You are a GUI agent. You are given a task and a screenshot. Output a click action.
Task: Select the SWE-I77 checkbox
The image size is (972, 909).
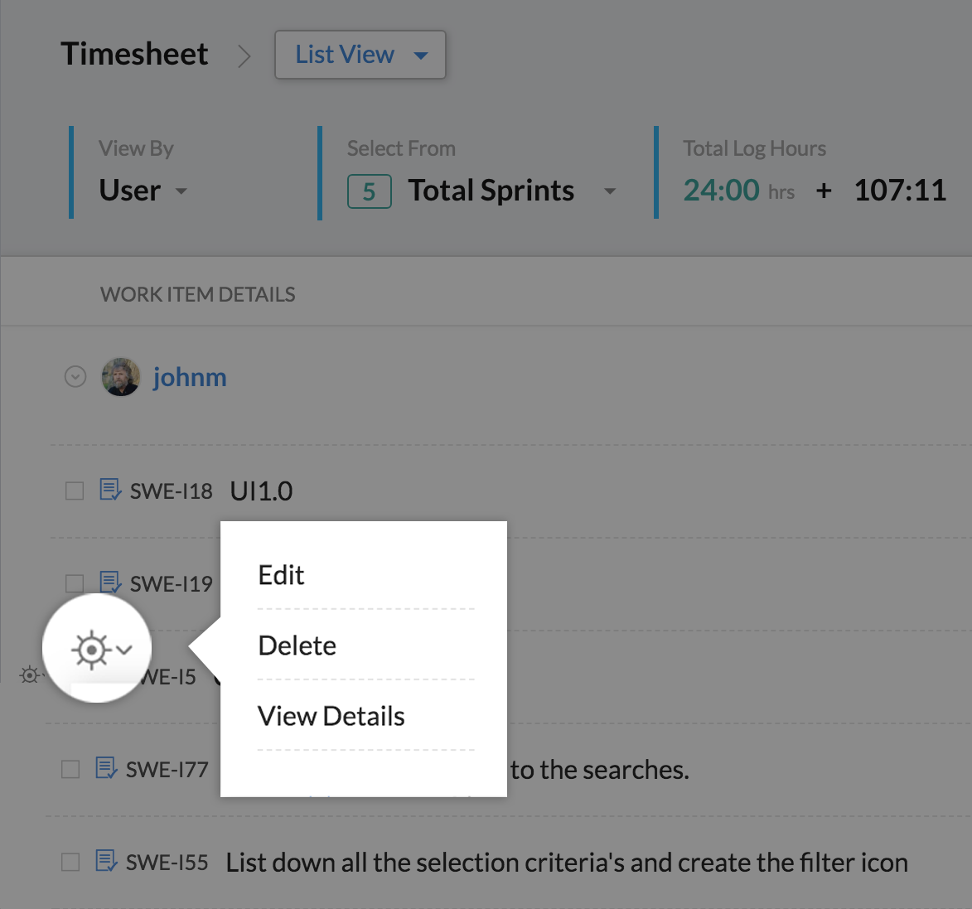pyautogui.click(x=70, y=770)
